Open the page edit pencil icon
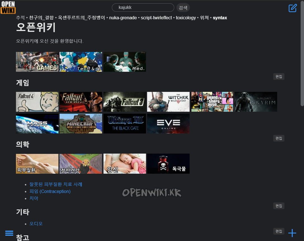The height and width of the screenshot is (241, 304). pyautogui.click(x=293, y=8)
